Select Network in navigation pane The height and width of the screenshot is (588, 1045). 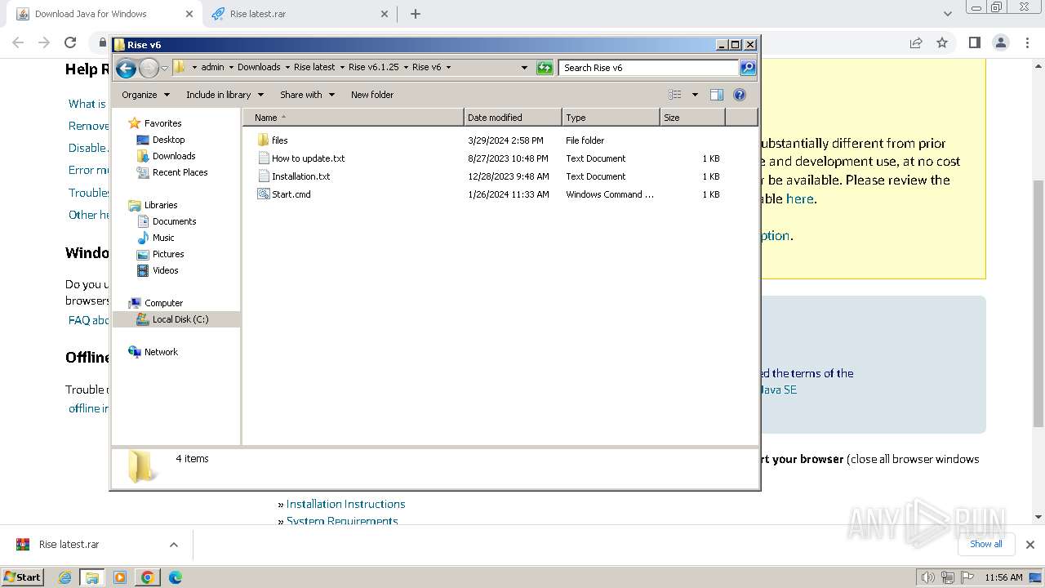(x=161, y=352)
